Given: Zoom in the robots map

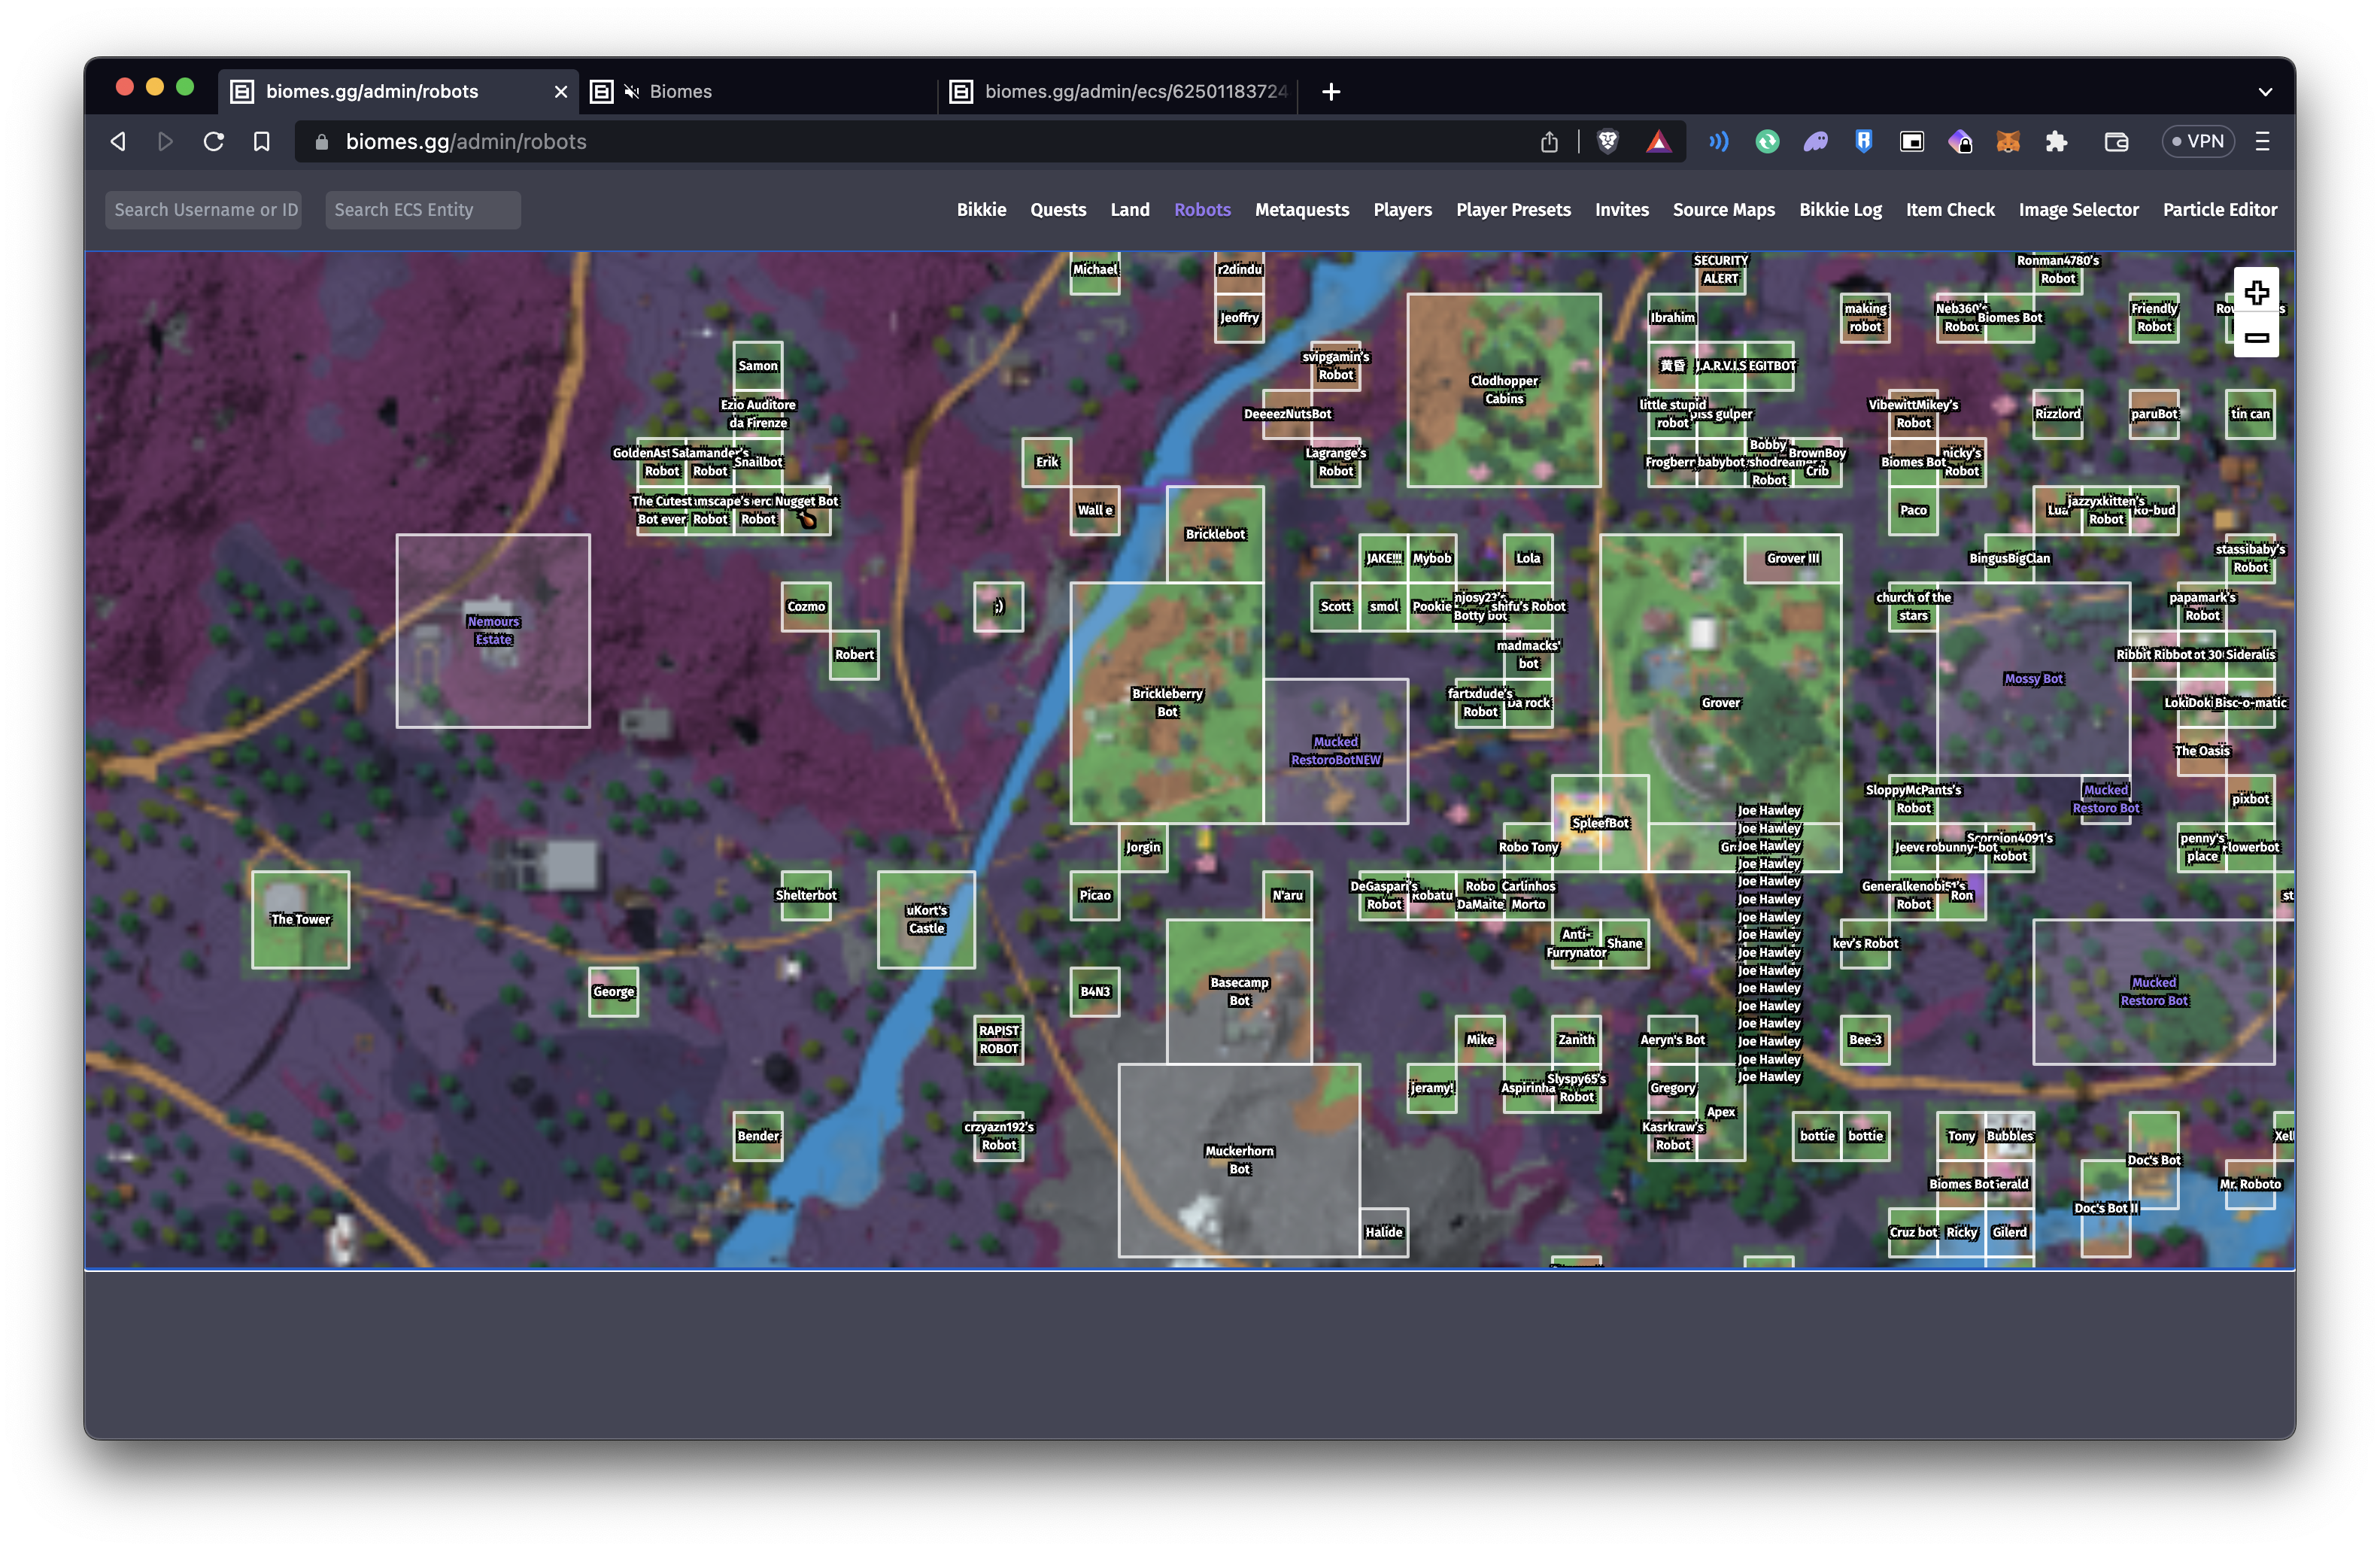Looking at the screenshot, I should [x=2256, y=292].
